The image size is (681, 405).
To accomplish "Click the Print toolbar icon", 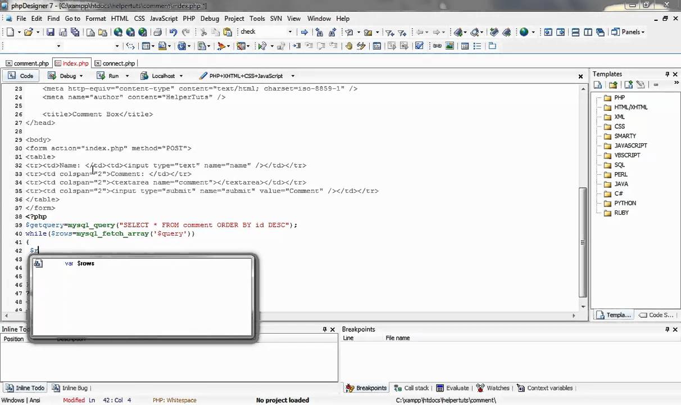I will [x=158, y=32].
